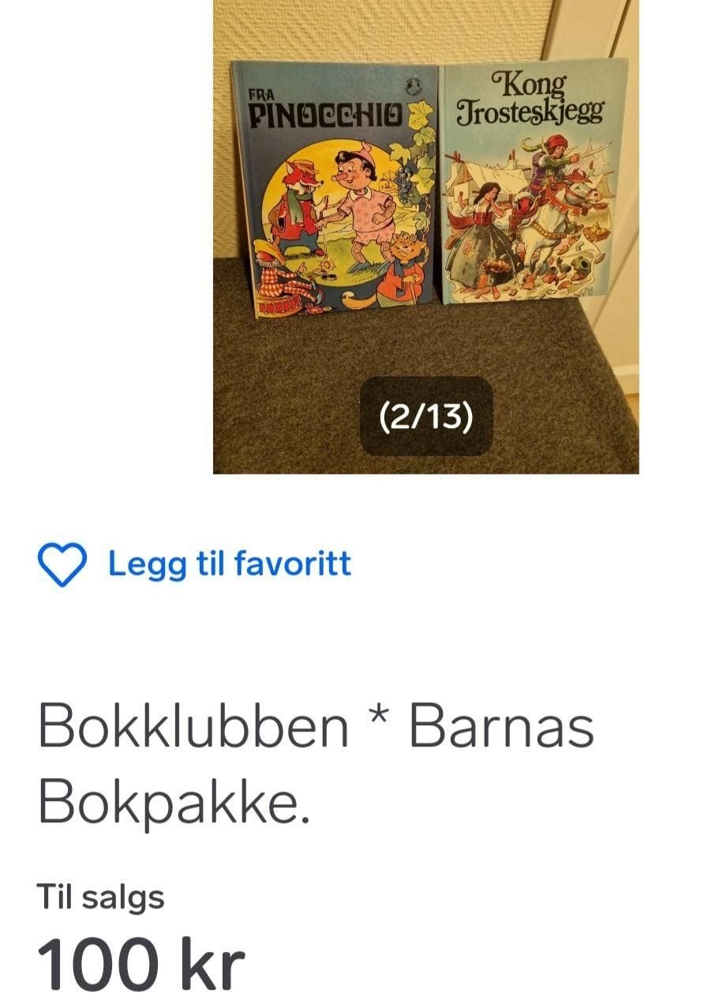Select the Til salgs status label
This screenshot has height=1008, width=708.
[x=101, y=897]
